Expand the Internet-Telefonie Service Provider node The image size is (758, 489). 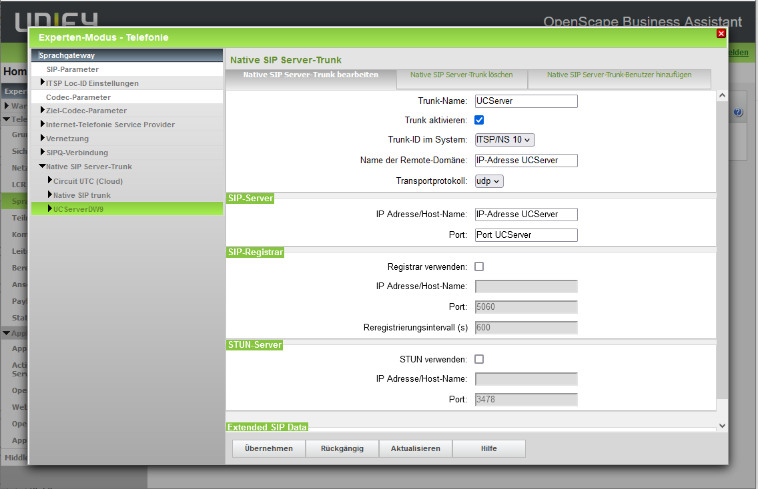(x=42, y=125)
